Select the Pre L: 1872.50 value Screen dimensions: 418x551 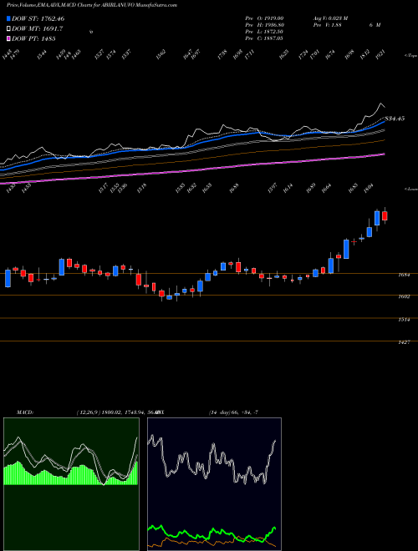[264, 32]
